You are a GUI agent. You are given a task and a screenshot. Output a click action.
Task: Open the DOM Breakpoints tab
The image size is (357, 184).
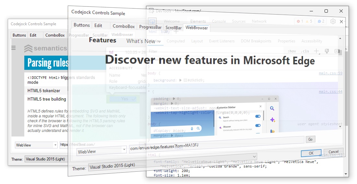(256, 41)
